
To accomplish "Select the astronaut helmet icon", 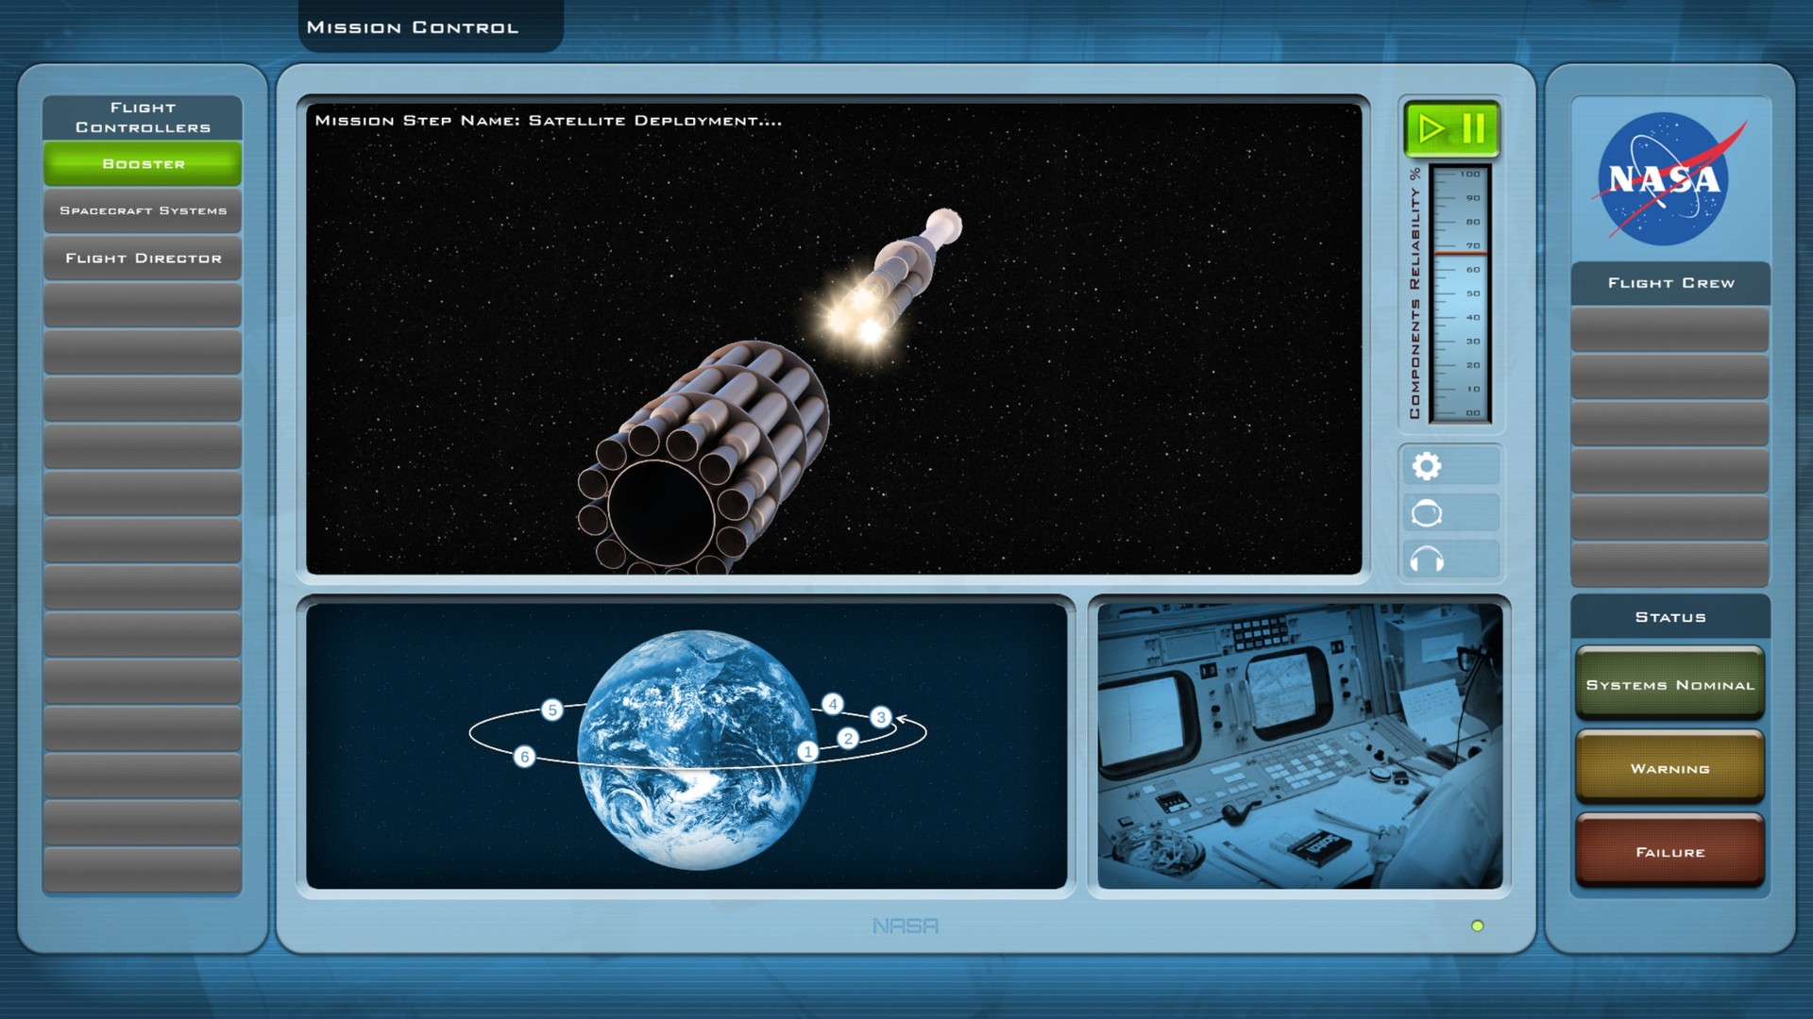I will (1429, 511).
